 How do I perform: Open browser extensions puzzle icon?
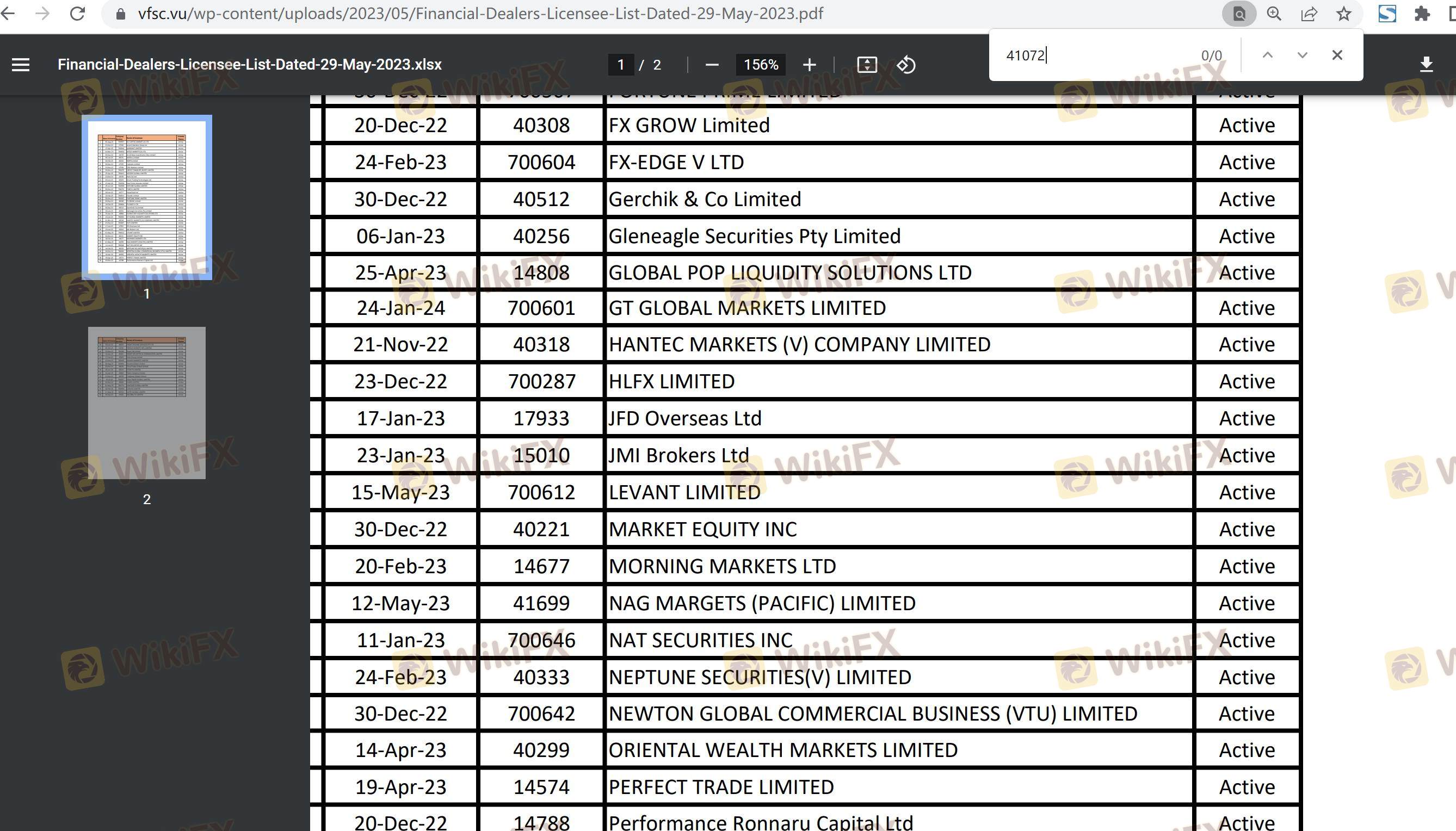click(x=1422, y=14)
